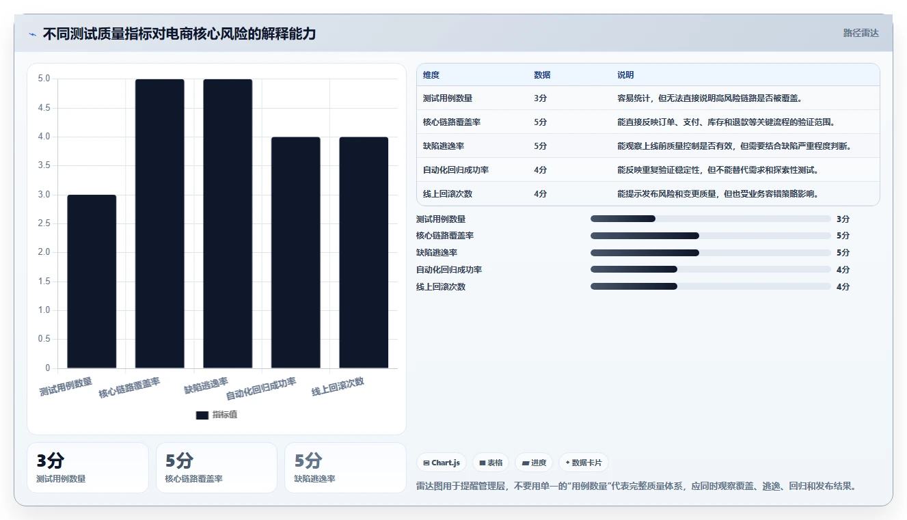Click the 自动化回归成功率 bar in chart
This screenshot has height=520, width=907.
295,253
